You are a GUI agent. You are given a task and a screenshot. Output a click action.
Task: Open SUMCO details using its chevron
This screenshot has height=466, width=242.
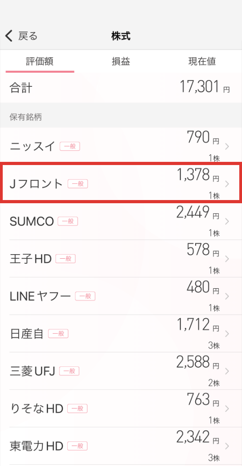(227, 221)
